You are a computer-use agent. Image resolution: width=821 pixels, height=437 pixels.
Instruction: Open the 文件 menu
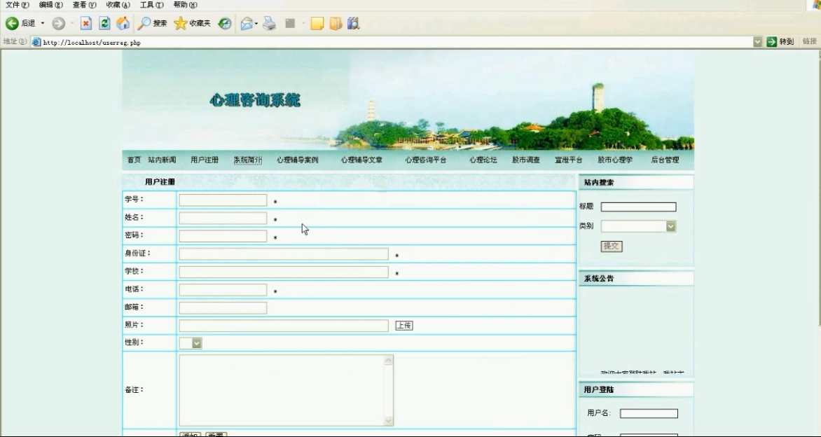point(18,5)
